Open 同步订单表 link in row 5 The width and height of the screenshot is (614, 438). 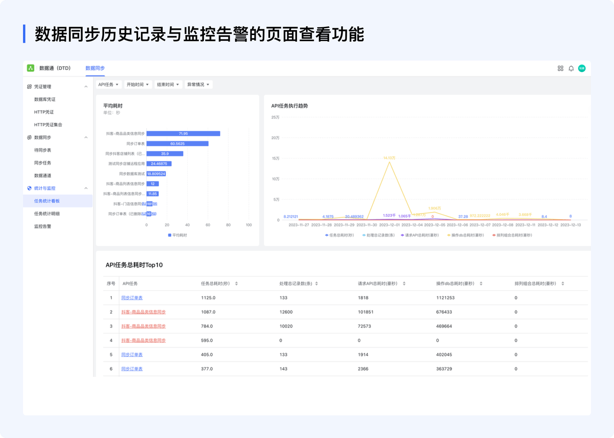pyautogui.click(x=132, y=355)
